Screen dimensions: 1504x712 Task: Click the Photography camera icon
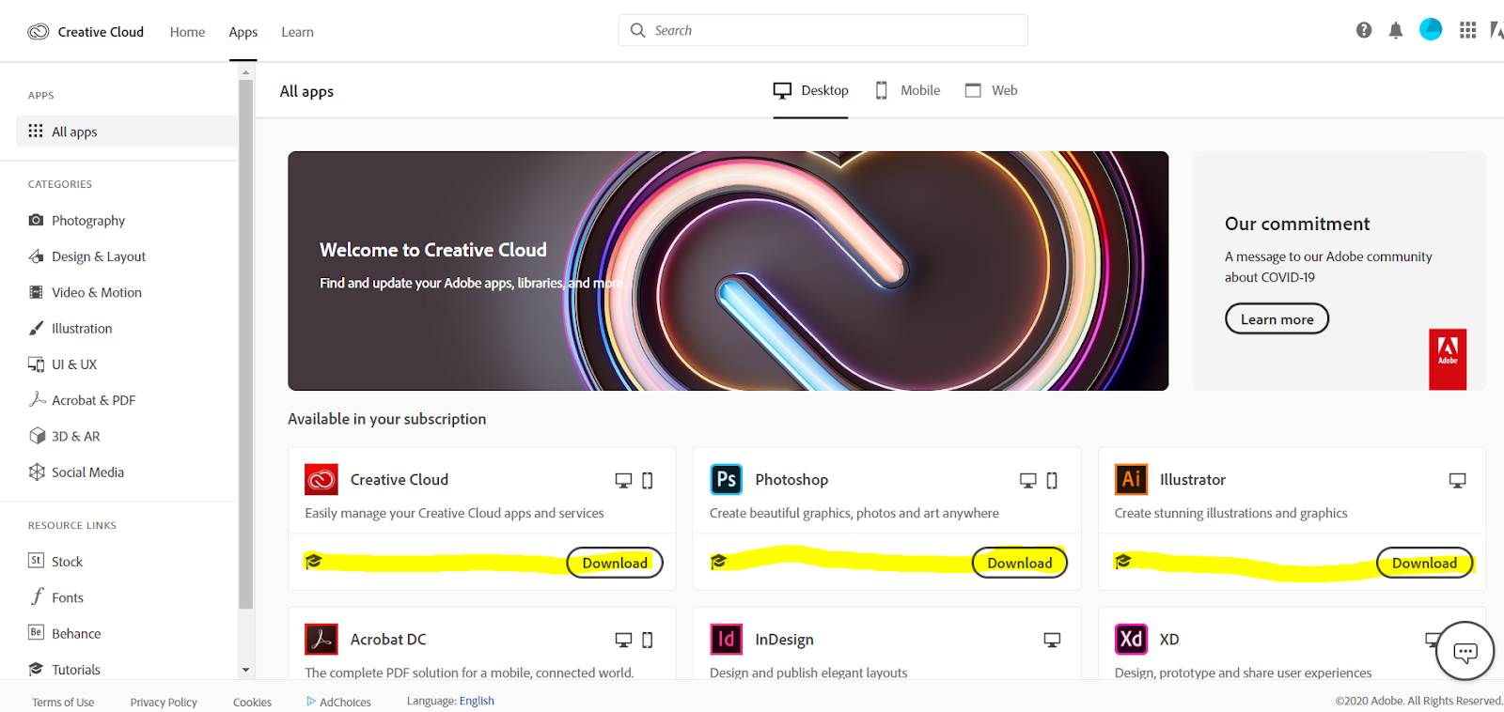tap(36, 220)
